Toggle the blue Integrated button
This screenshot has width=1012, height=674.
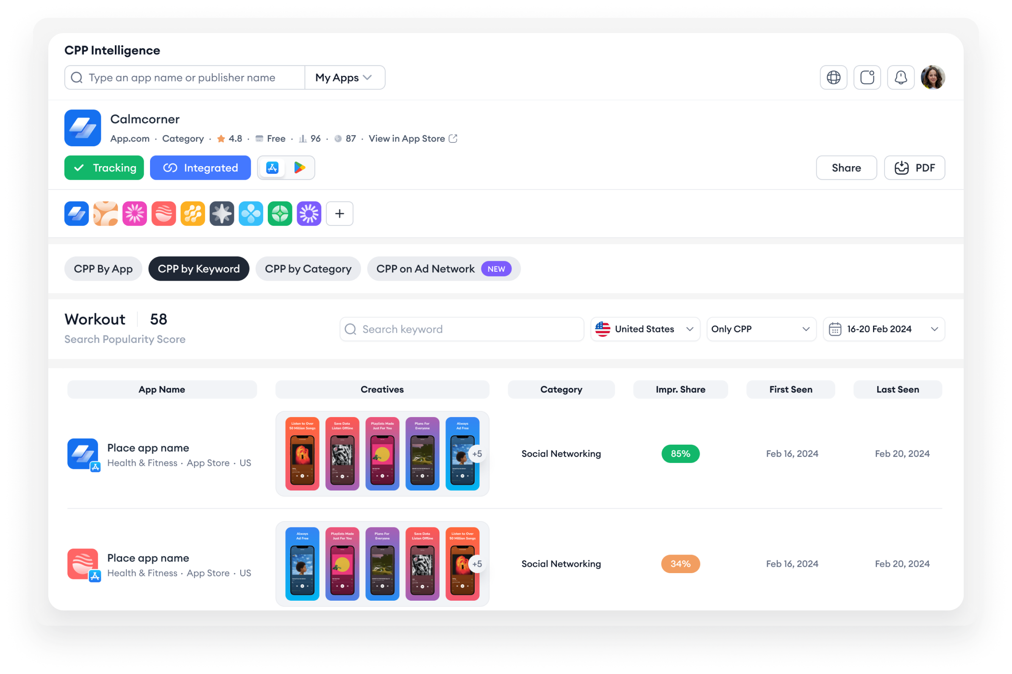point(200,167)
